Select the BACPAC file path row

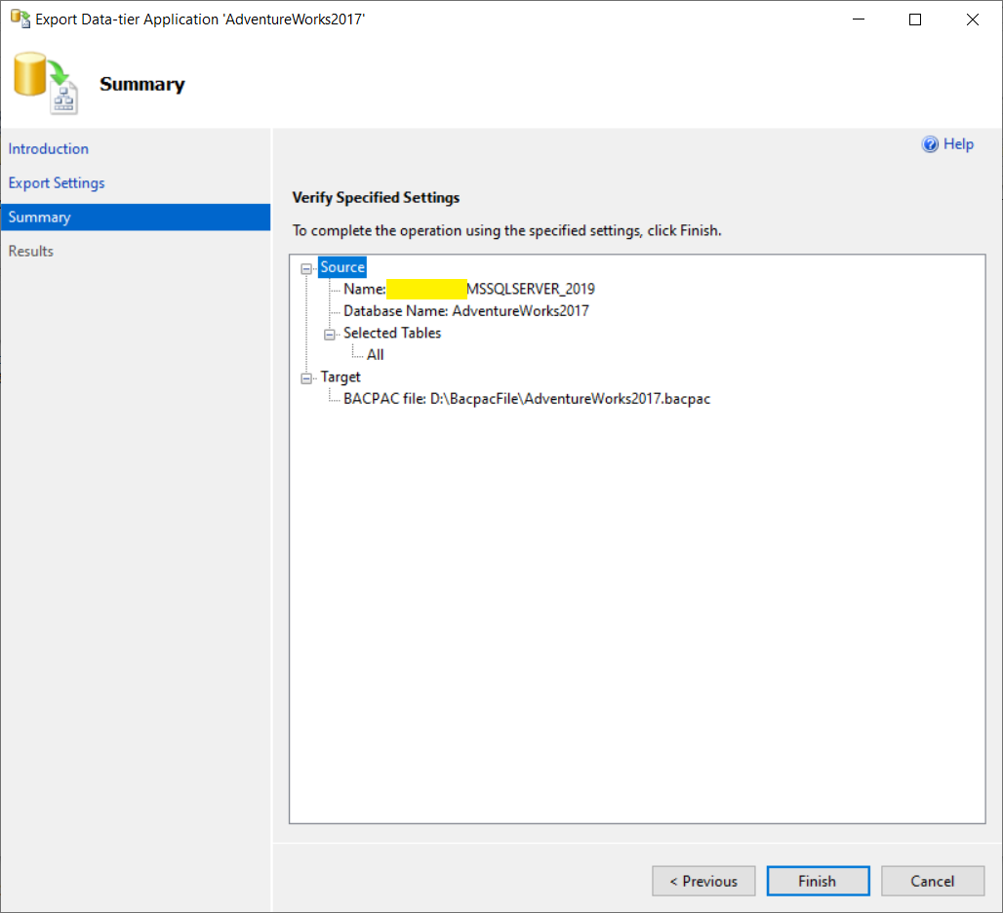coord(527,399)
